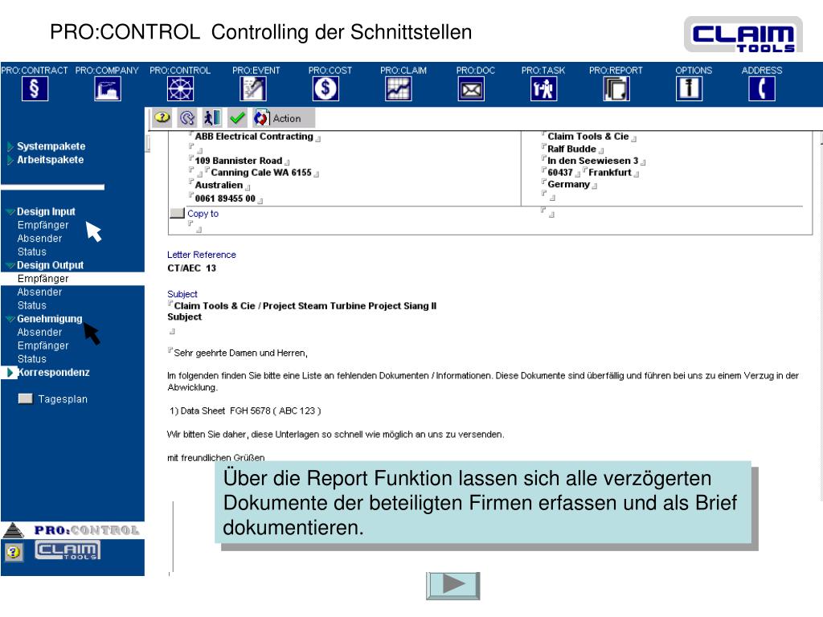Click the Tagesplan button icon
The height and width of the screenshot is (617, 823).
click(x=25, y=398)
